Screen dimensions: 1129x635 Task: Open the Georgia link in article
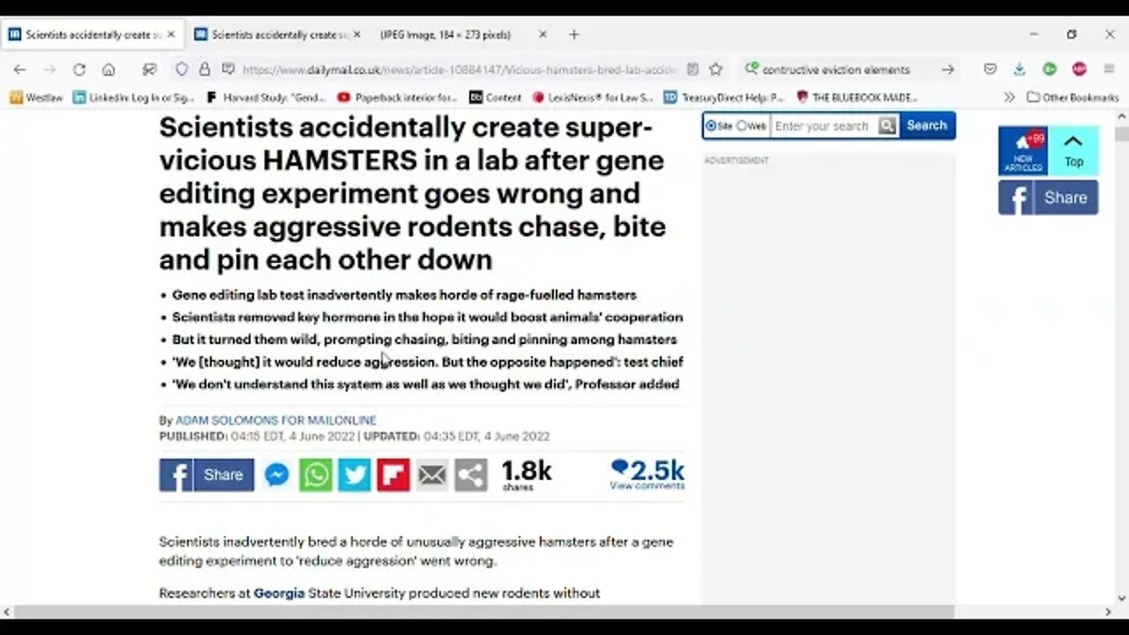pyautogui.click(x=279, y=593)
